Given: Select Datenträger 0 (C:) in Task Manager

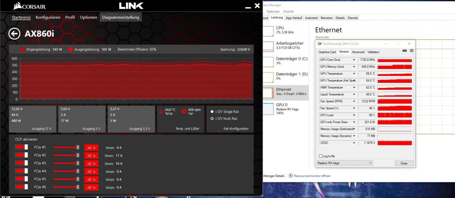Looking at the screenshot, I should point(286,61).
